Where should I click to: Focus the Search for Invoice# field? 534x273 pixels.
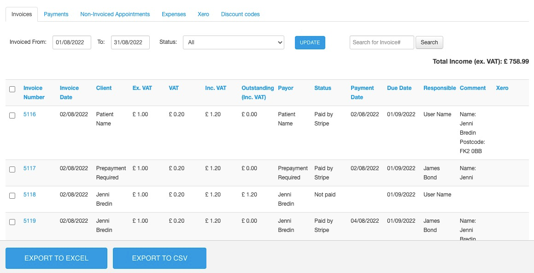(x=382, y=42)
